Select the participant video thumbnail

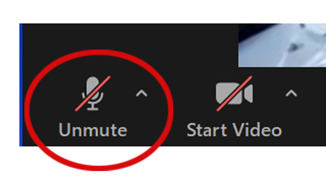(x=282, y=45)
